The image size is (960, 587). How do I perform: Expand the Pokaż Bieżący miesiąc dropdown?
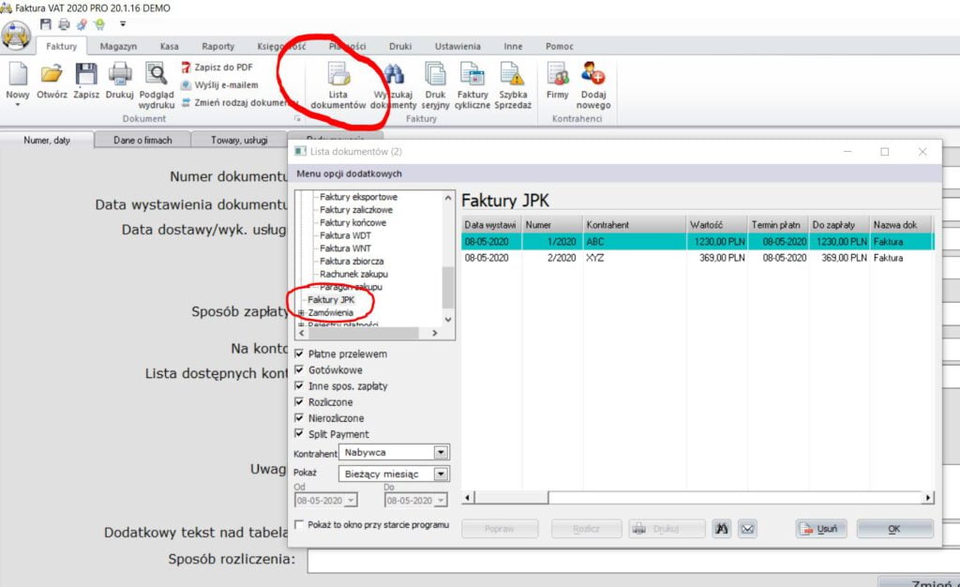(441, 474)
